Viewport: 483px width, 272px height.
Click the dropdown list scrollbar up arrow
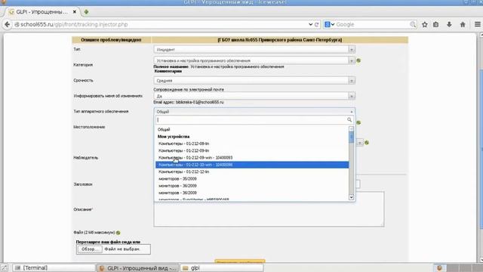[x=351, y=129]
